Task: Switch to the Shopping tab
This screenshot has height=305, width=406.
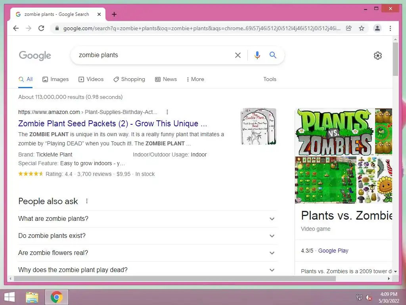Action: point(129,79)
